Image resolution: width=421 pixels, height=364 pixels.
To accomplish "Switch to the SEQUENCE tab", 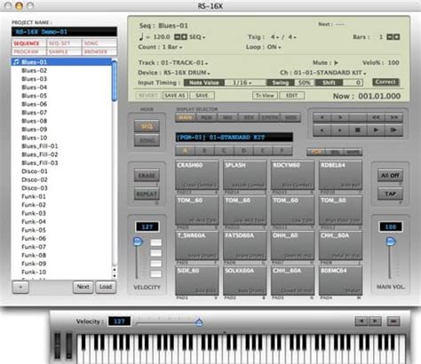I will pyautogui.click(x=28, y=44).
